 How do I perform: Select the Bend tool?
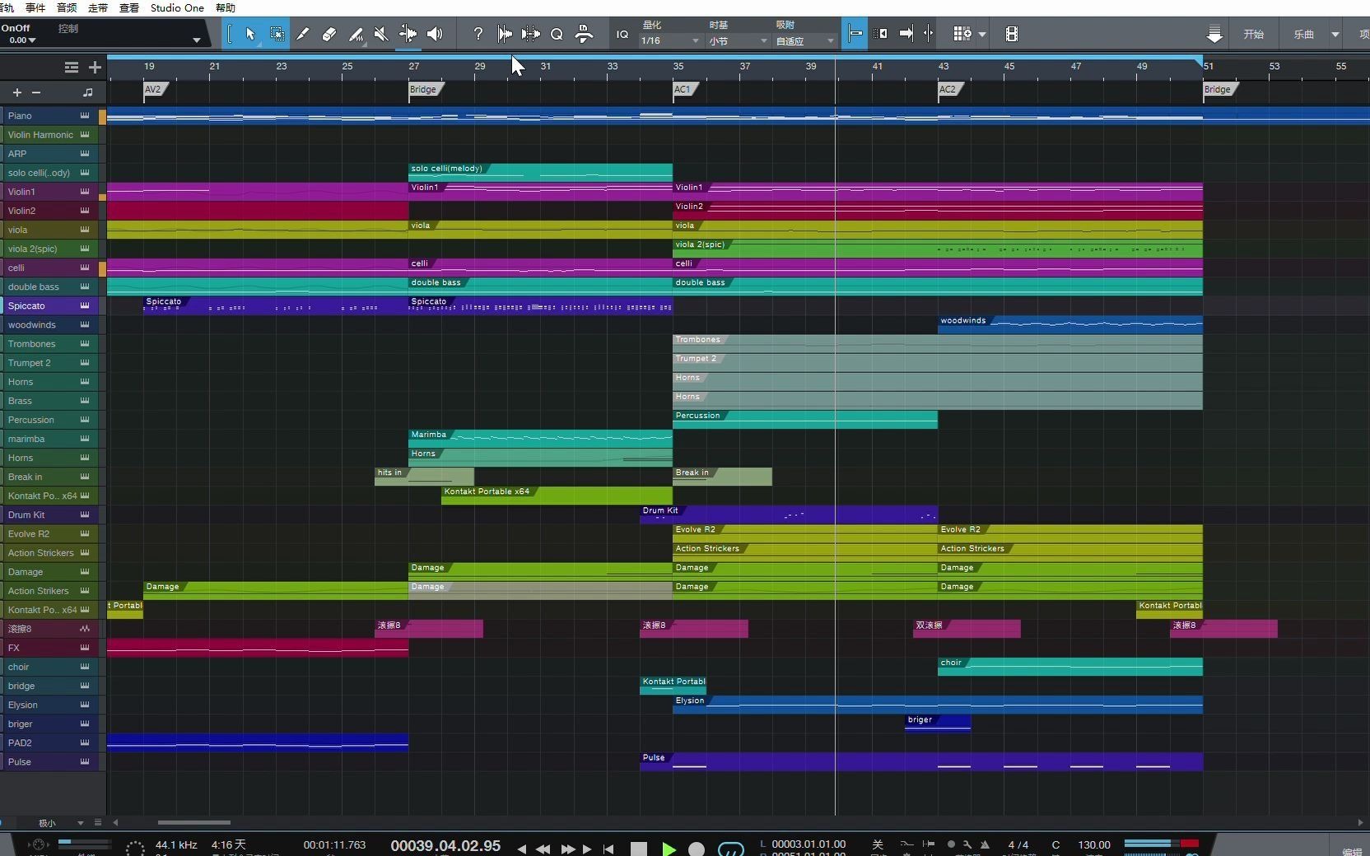tap(408, 34)
